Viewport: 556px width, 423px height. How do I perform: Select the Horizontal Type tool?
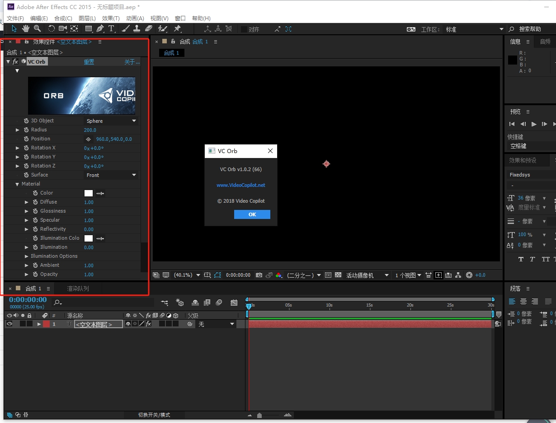click(x=111, y=29)
